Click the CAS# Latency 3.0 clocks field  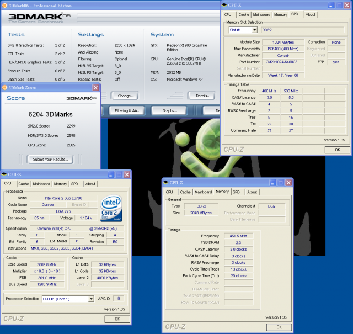pyautogui.click(x=238, y=250)
